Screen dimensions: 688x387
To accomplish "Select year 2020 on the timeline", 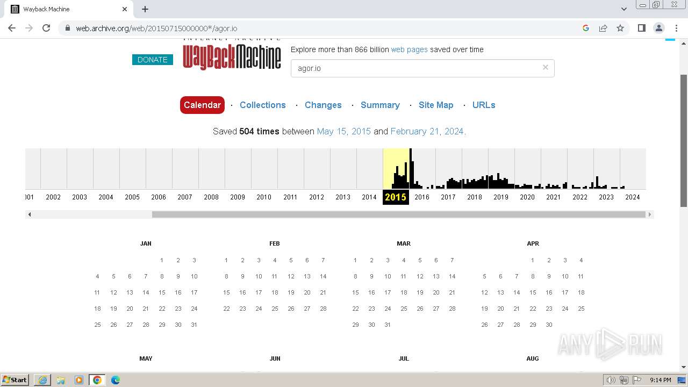I will pyautogui.click(x=527, y=197).
